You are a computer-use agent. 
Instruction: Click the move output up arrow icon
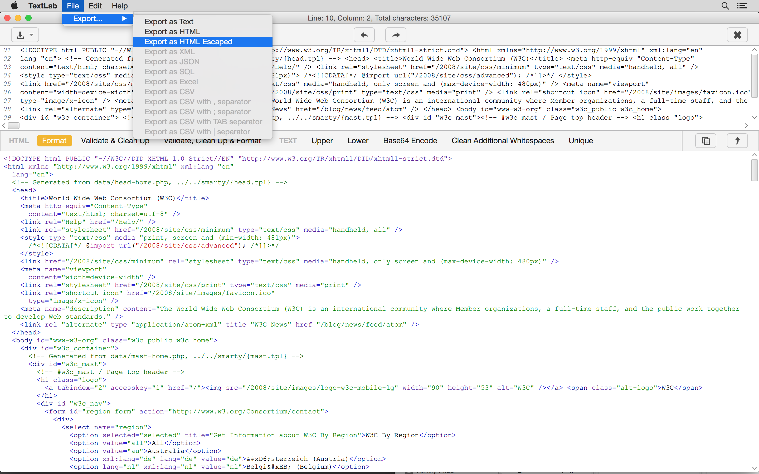[x=737, y=141]
